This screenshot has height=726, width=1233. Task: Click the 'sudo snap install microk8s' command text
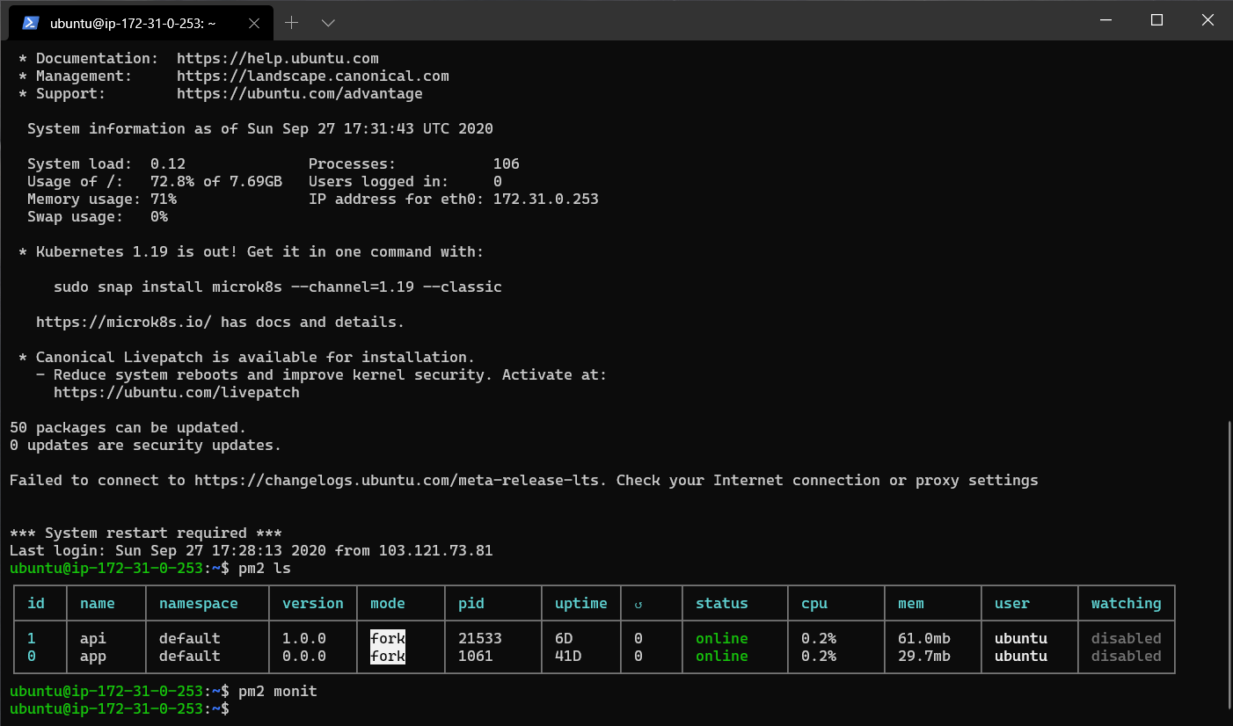pos(278,287)
